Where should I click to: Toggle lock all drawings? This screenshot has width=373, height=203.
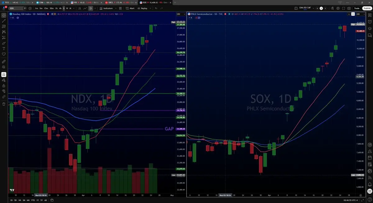pos(4,85)
